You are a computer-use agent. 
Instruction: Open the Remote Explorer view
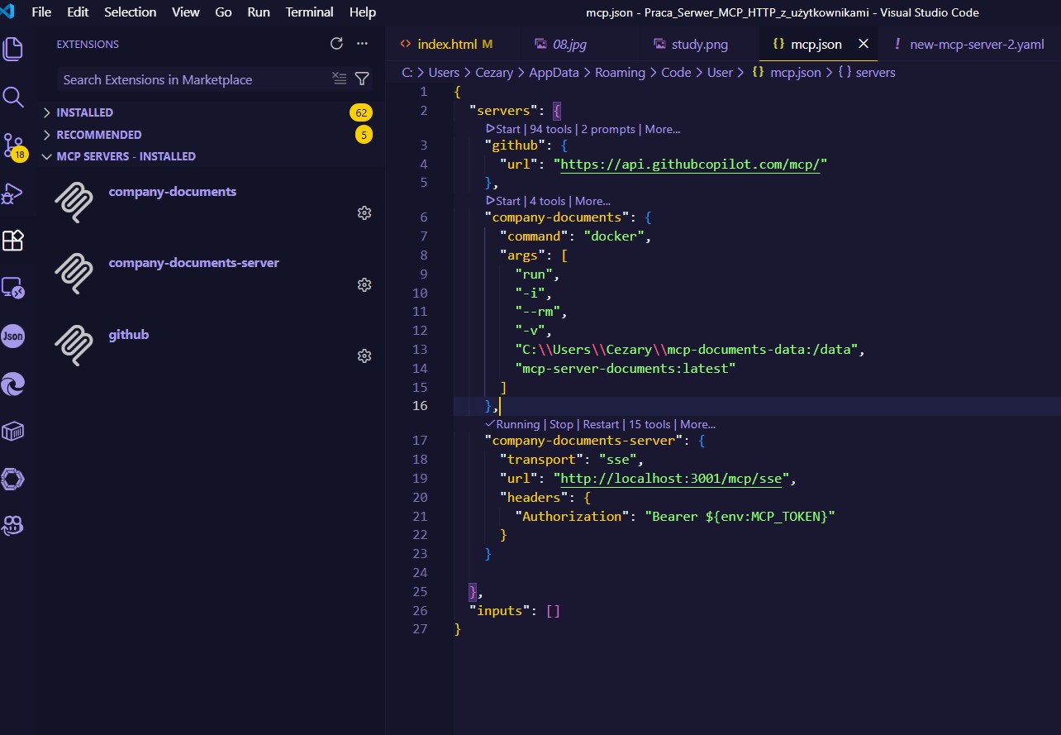pyautogui.click(x=13, y=288)
